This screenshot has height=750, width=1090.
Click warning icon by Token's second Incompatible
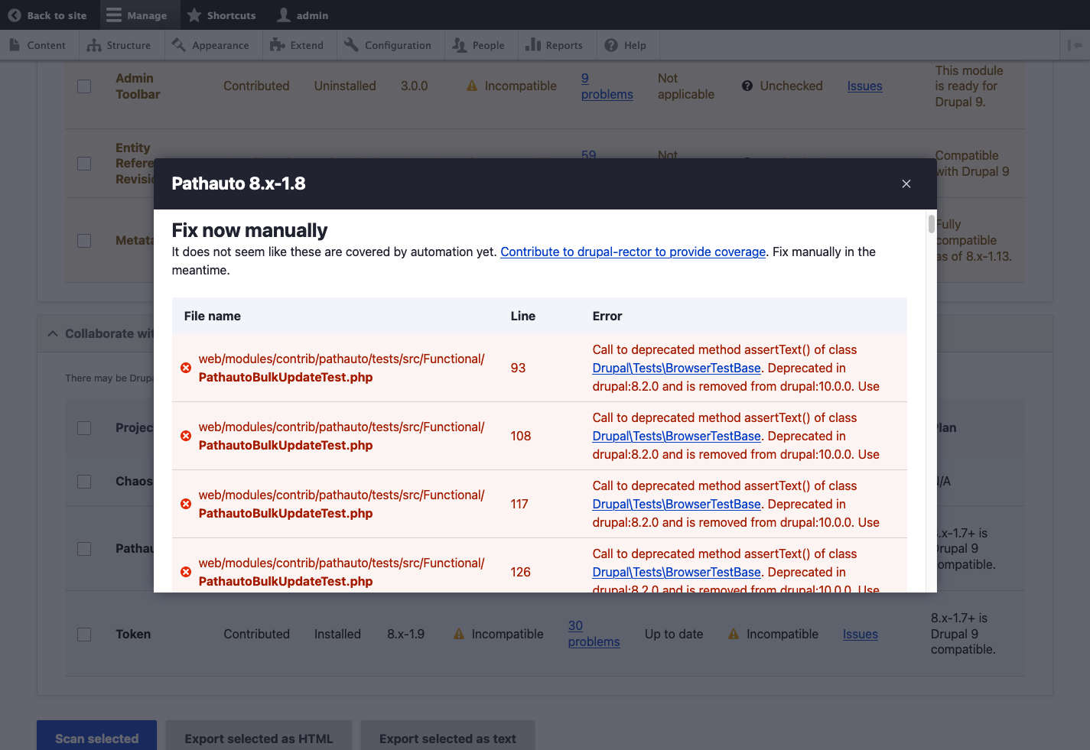pyautogui.click(x=734, y=634)
